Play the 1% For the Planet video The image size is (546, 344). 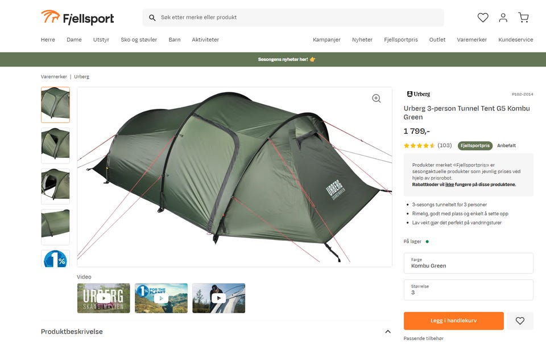pos(161,298)
